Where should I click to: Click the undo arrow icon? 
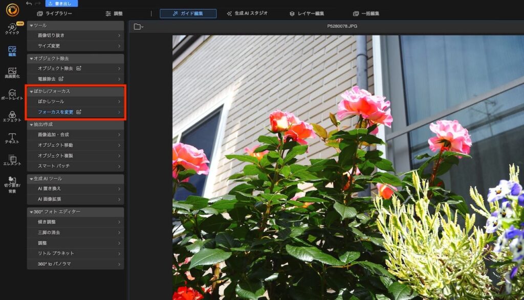29,4
